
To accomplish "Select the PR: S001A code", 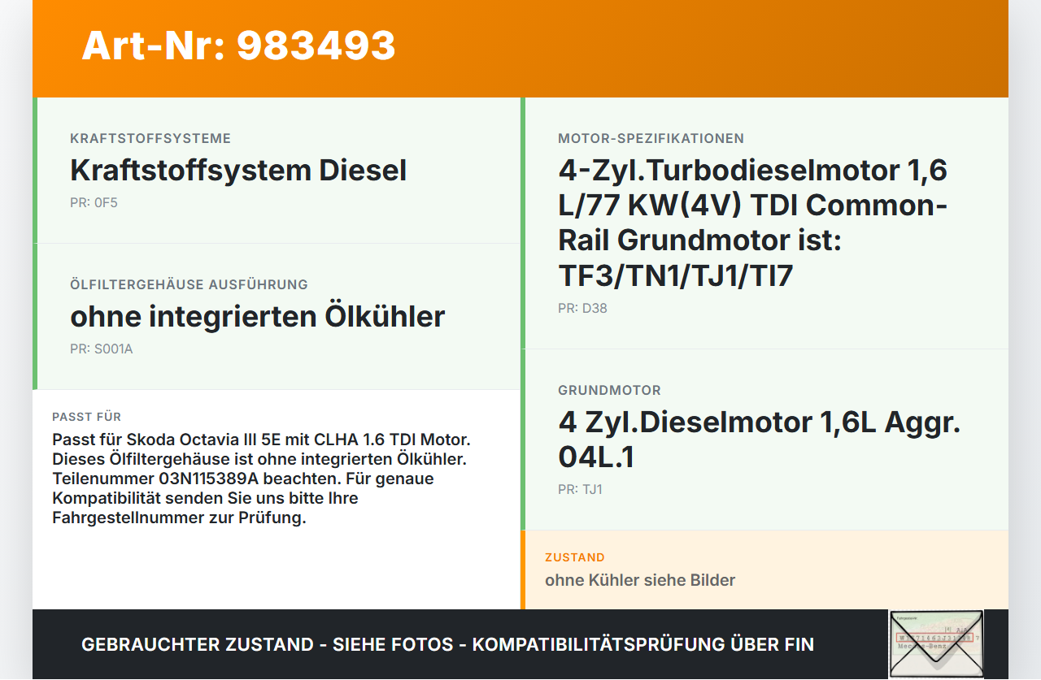I will (100, 349).
